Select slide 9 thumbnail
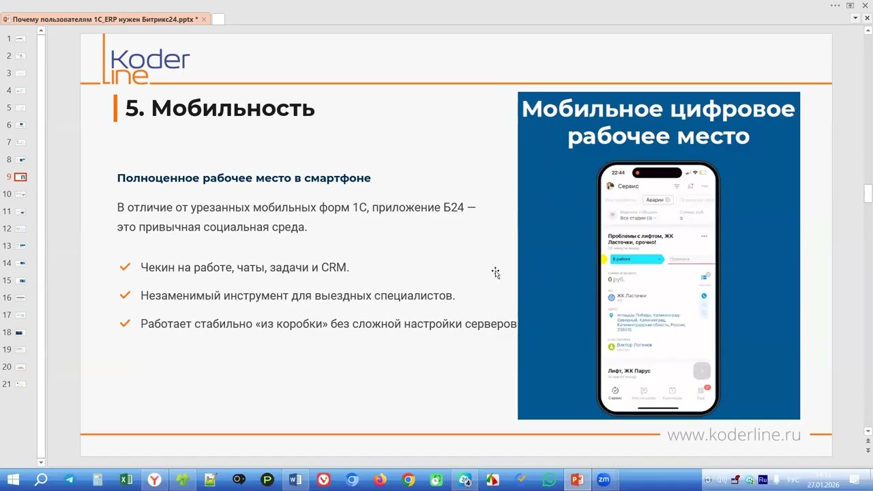Viewport: 873px width, 491px height. point(20,177)
